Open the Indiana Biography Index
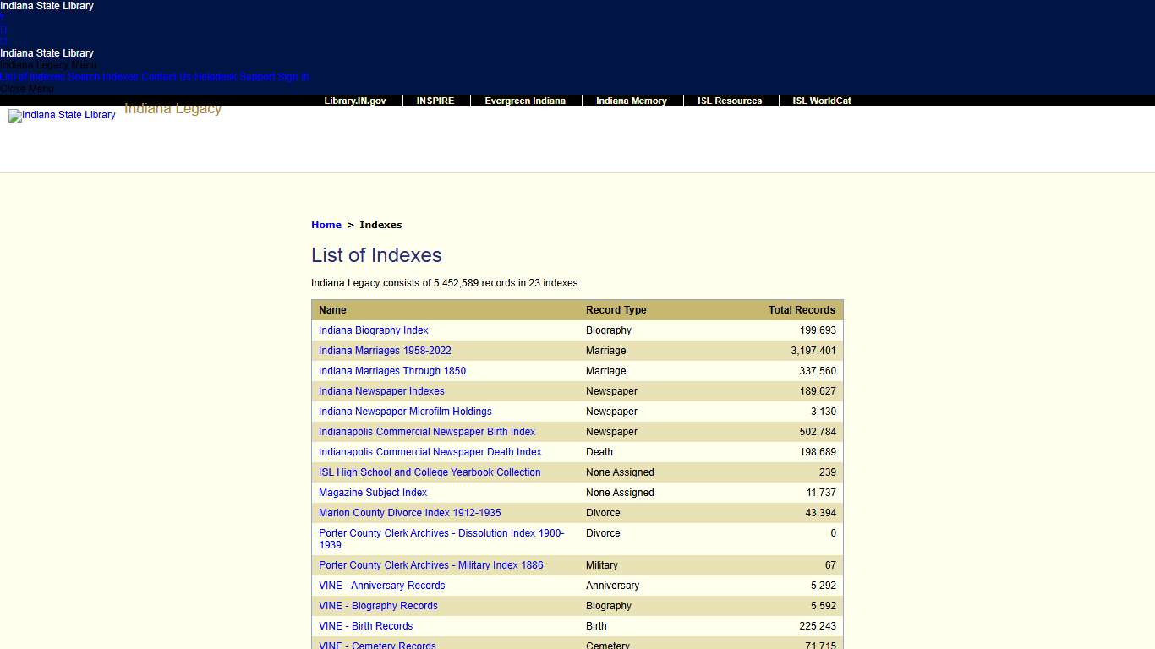 click(374, 330)
